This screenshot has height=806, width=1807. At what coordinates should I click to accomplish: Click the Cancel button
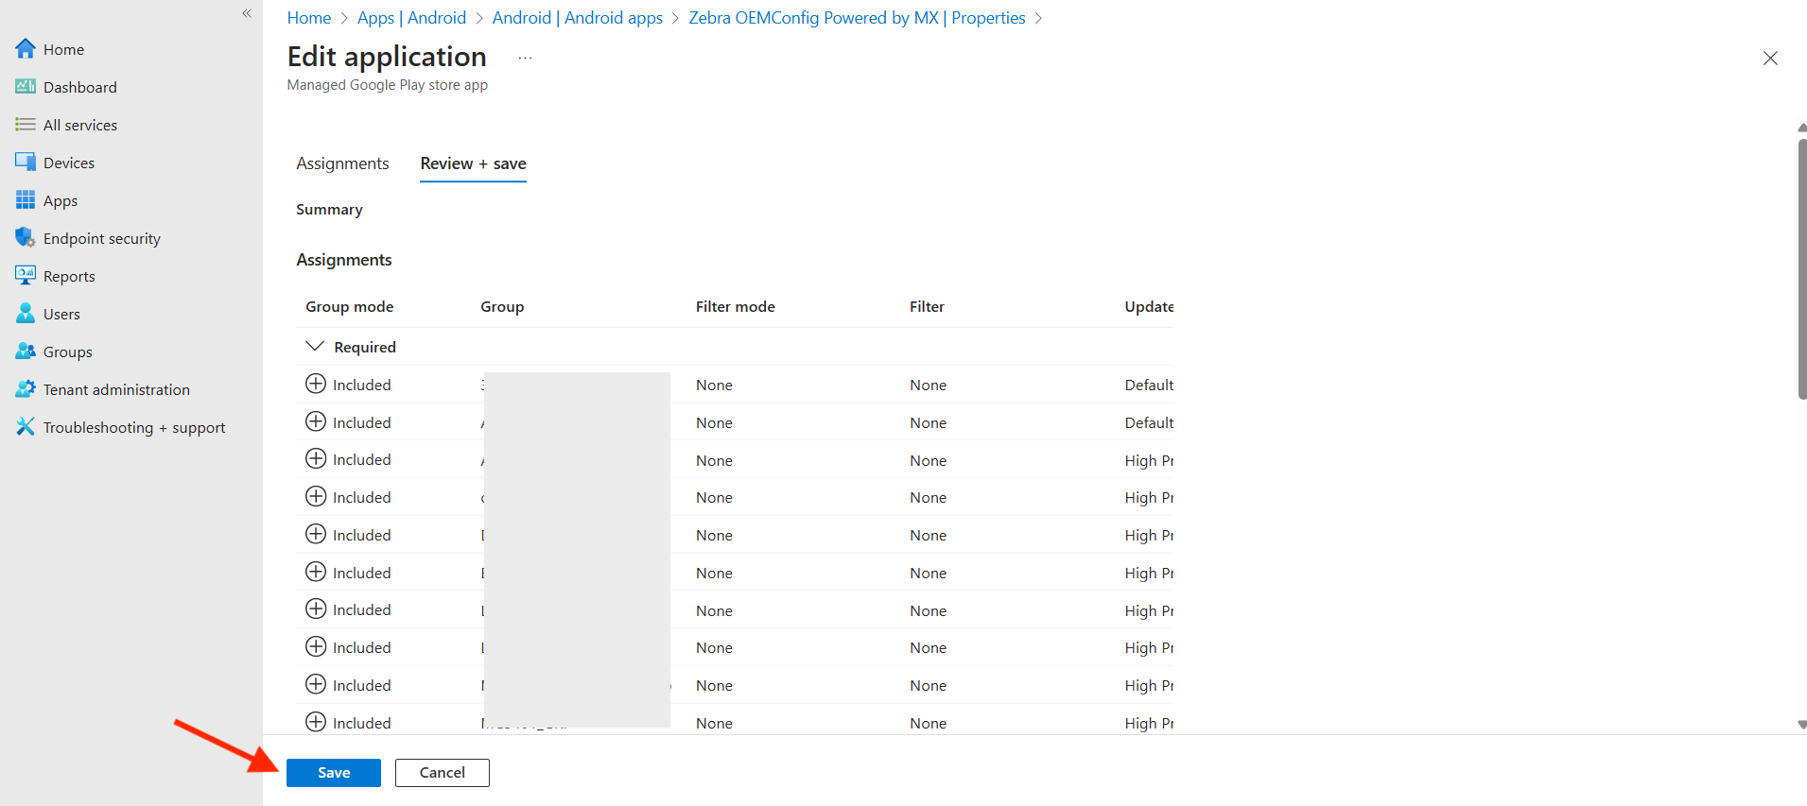tap(442, 773)
